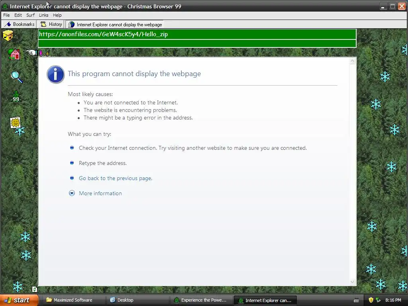Open the Edit menu
Viewport: 408px width, 306px height.
click(x=18, y=15)
